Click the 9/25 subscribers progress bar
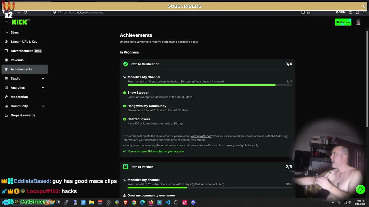 pos(210,187)
